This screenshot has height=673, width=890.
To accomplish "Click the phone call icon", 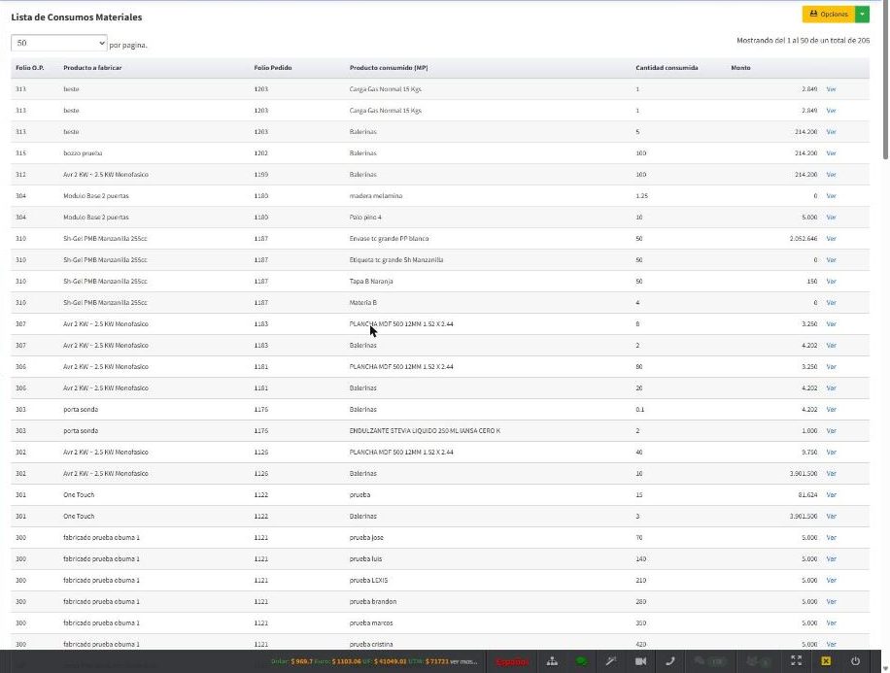I will pyautogui.click(x=669, y=661).
